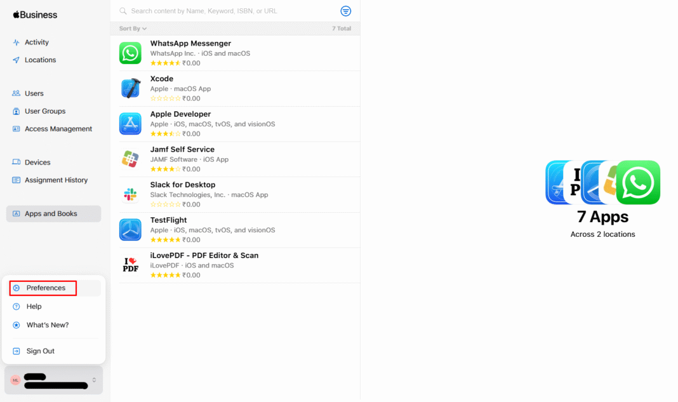Open Locations in the sidebar
678x402 pixels.
click(x=40, y=60)
